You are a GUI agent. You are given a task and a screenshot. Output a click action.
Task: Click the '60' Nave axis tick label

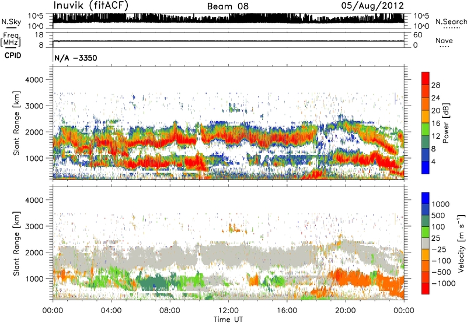pyautogui.click(x=417, y=35)
